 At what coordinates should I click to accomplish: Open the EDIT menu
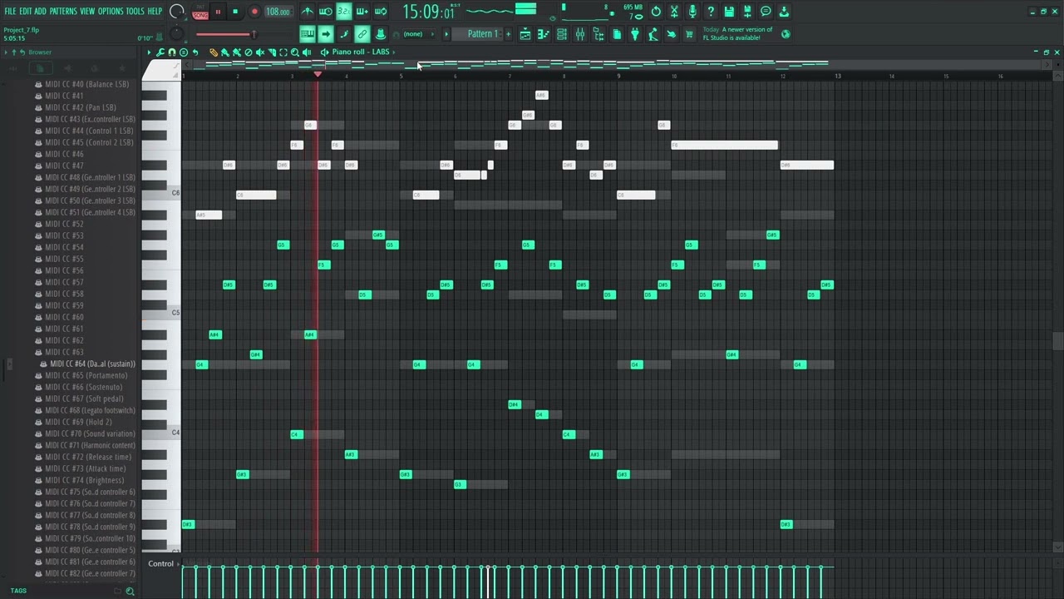[26, 12]
